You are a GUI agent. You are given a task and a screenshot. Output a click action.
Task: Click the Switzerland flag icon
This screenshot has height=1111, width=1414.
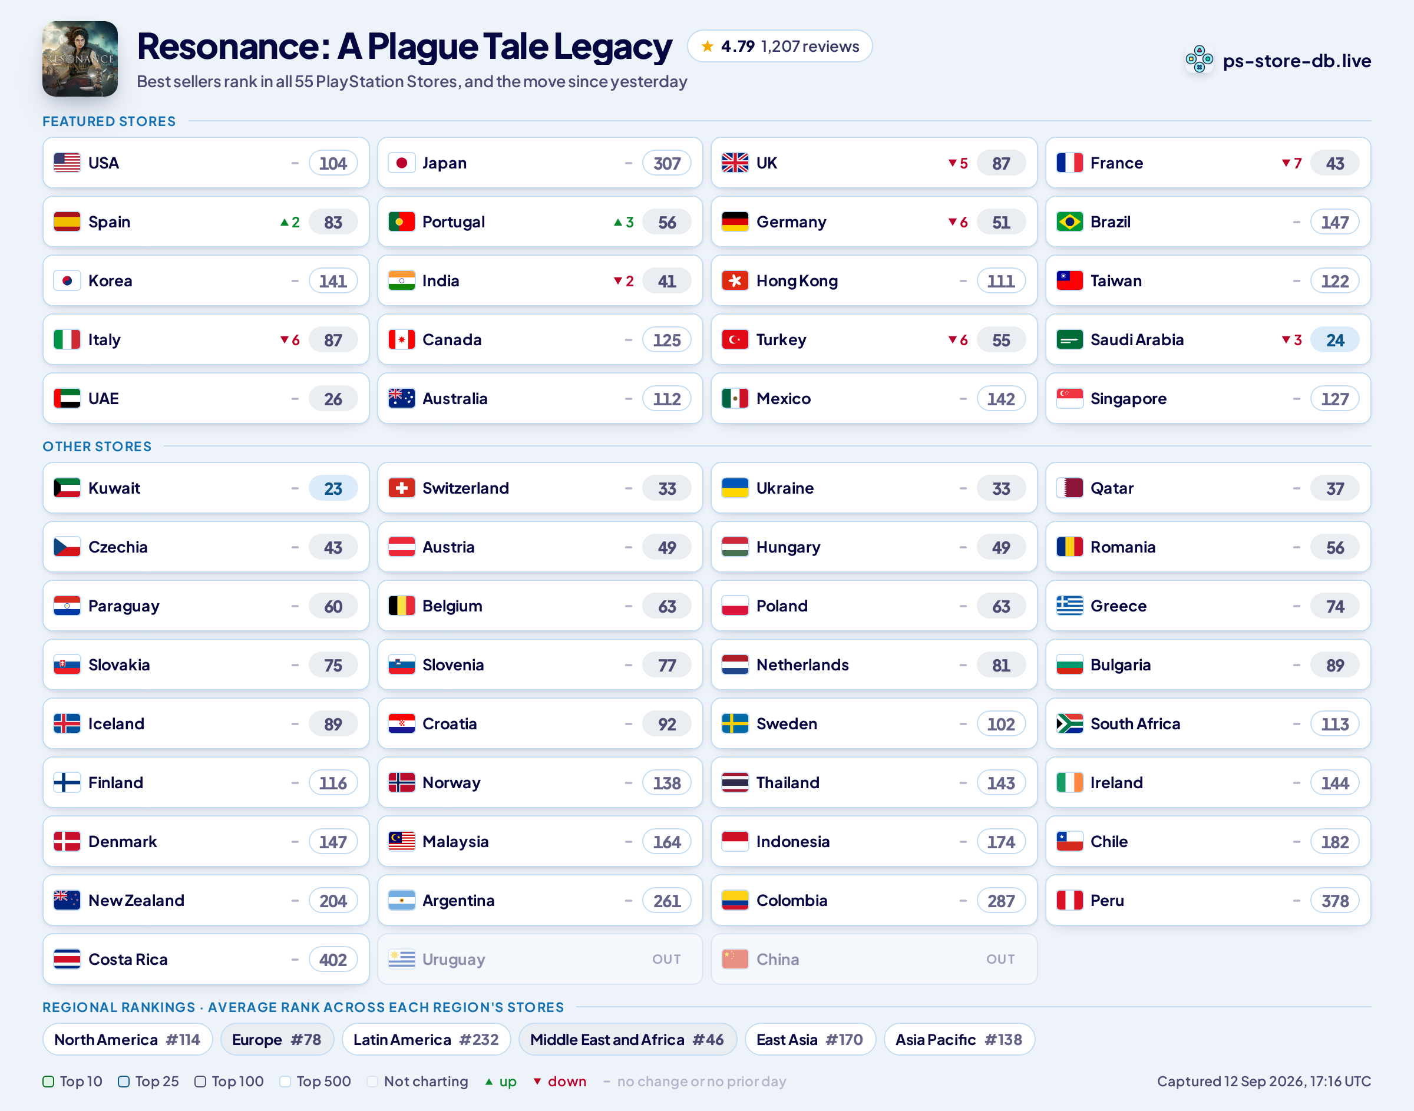click(x=401, y=488)
